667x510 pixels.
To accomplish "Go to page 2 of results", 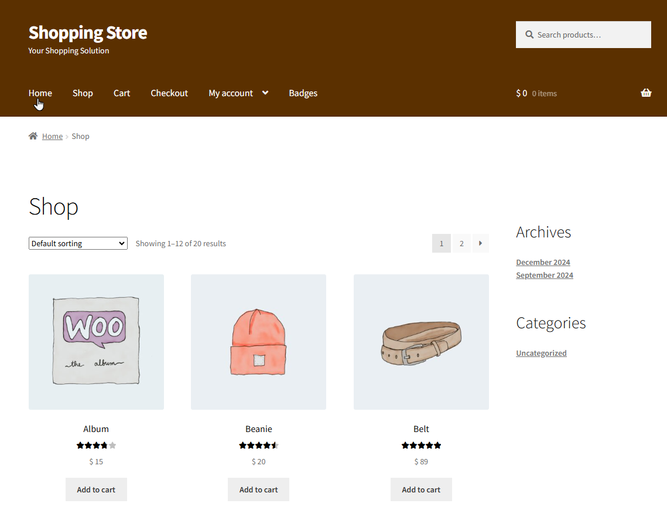I will [461, 243].
